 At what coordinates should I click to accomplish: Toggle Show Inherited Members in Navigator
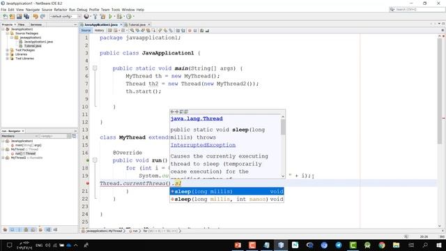tap(5, 229)
